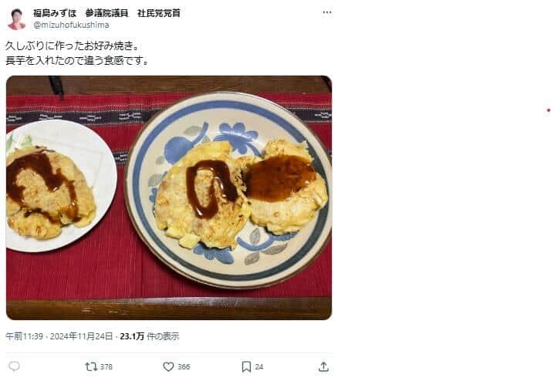Image resolution: width=551 pixels, height=381 pixels.
Task: Enlarge the okonomiyaki photo
Action: point(169,197)
